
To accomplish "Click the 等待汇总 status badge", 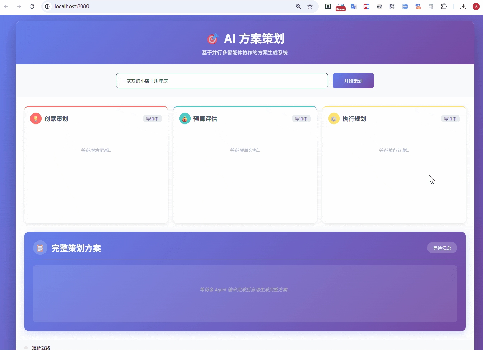I will 442,248.
